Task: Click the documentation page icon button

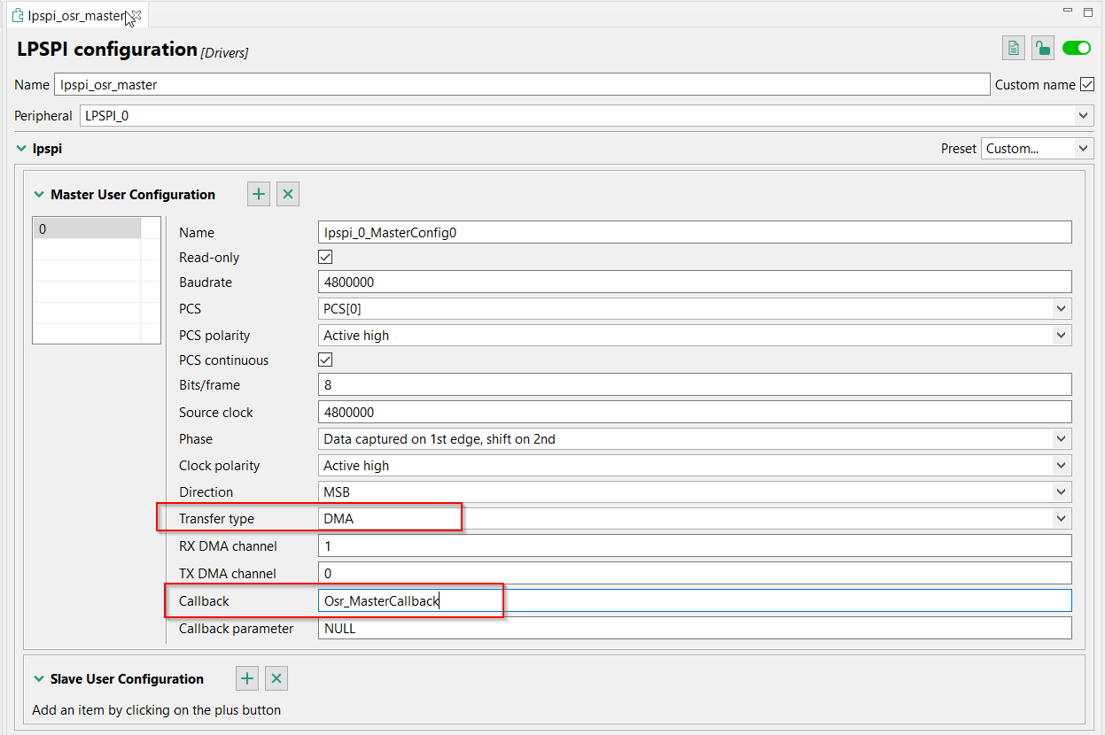Action: [x=1014, y=49]
